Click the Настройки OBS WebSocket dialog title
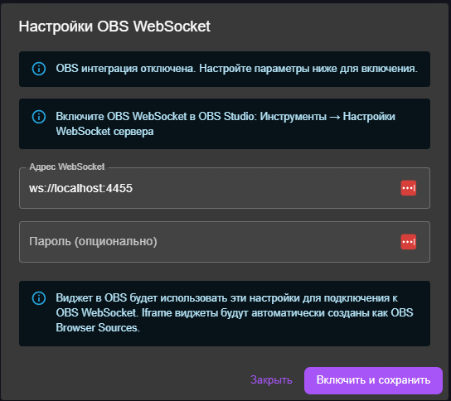This screenshot has width=451, height=401. coord(114,27)
